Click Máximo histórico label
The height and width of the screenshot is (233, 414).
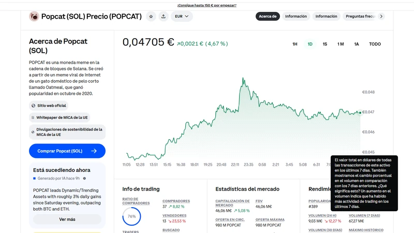click(366, 230)
